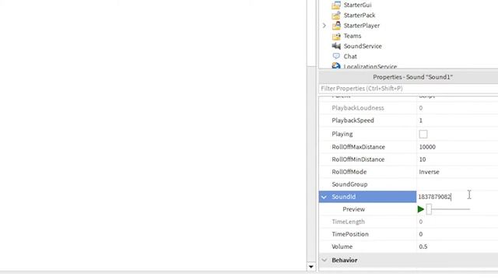
Task: Click the TimePosition property label
Action: point(350,234)
